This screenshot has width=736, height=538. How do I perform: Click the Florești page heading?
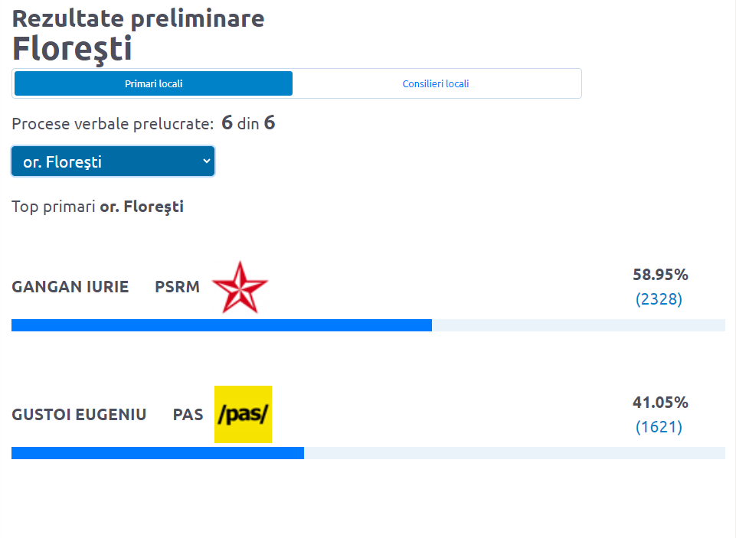72,49
